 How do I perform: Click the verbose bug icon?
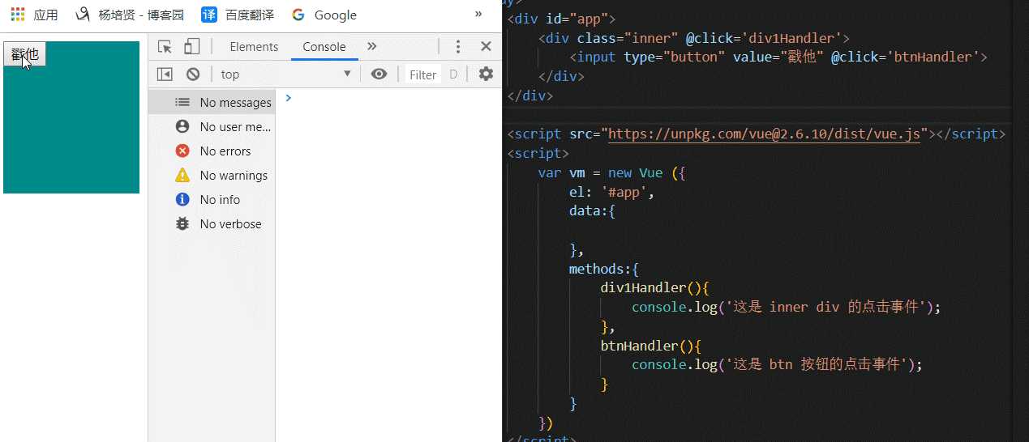[182, 223]
